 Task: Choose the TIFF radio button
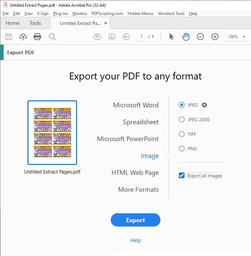click(182, 134)
